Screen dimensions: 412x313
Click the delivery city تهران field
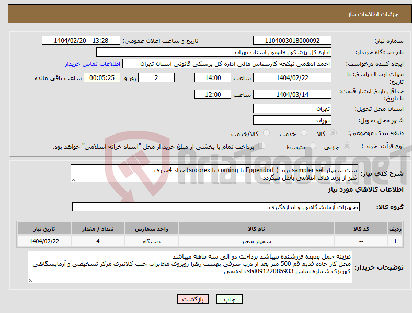point(292,120)
